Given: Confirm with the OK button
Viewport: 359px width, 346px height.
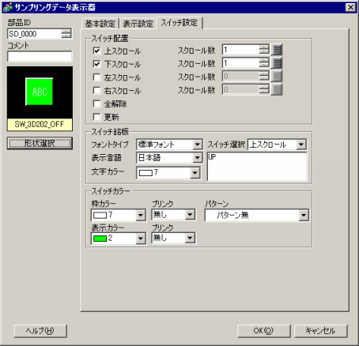Looking at the screenshot, I should [264, 331].
